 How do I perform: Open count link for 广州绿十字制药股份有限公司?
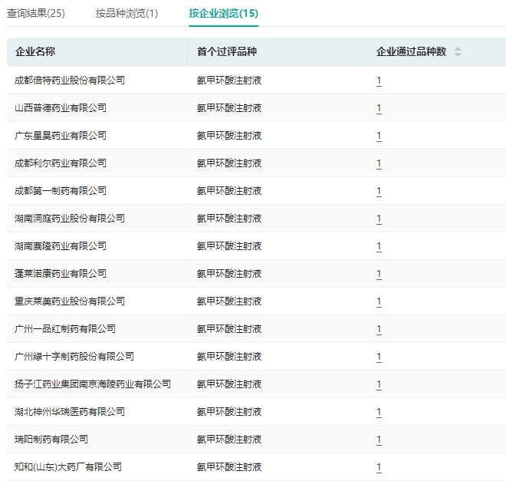379,357
